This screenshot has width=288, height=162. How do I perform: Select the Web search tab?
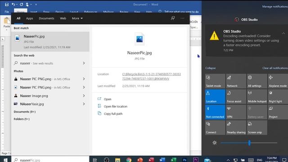coord(63,18)
